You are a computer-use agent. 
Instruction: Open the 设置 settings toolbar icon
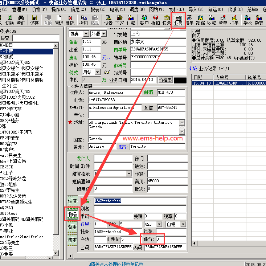(x=109, y=20)
